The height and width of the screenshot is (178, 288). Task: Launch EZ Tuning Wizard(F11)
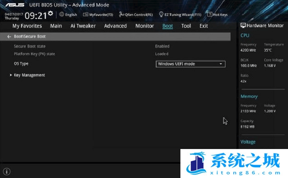tap(180, 14)
